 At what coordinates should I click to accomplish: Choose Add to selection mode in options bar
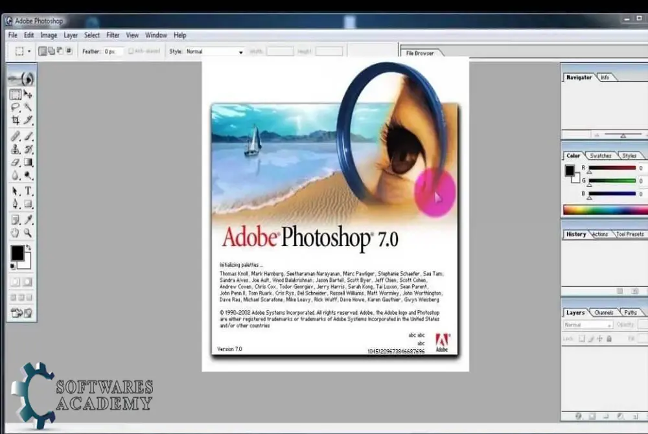[51, 51]
